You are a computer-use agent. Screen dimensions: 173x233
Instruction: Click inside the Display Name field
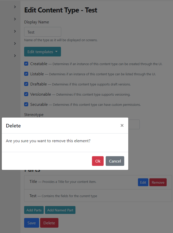[42, 32]
